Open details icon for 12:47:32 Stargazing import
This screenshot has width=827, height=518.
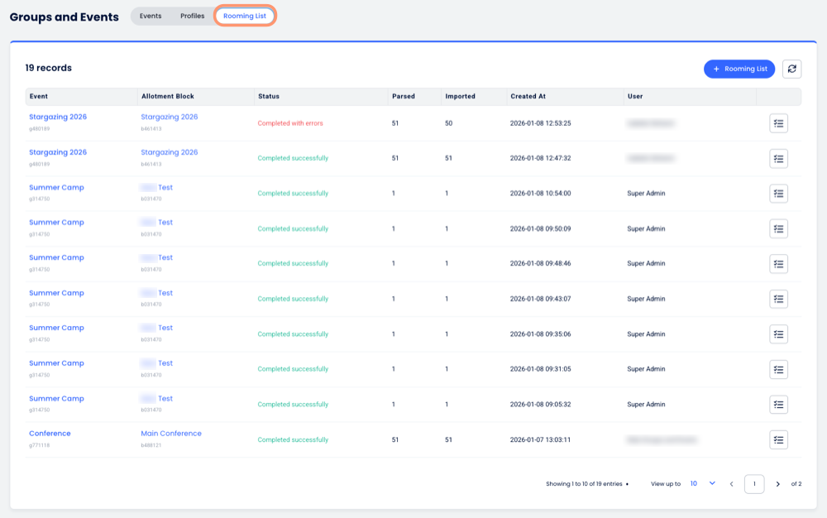point(778,158)
